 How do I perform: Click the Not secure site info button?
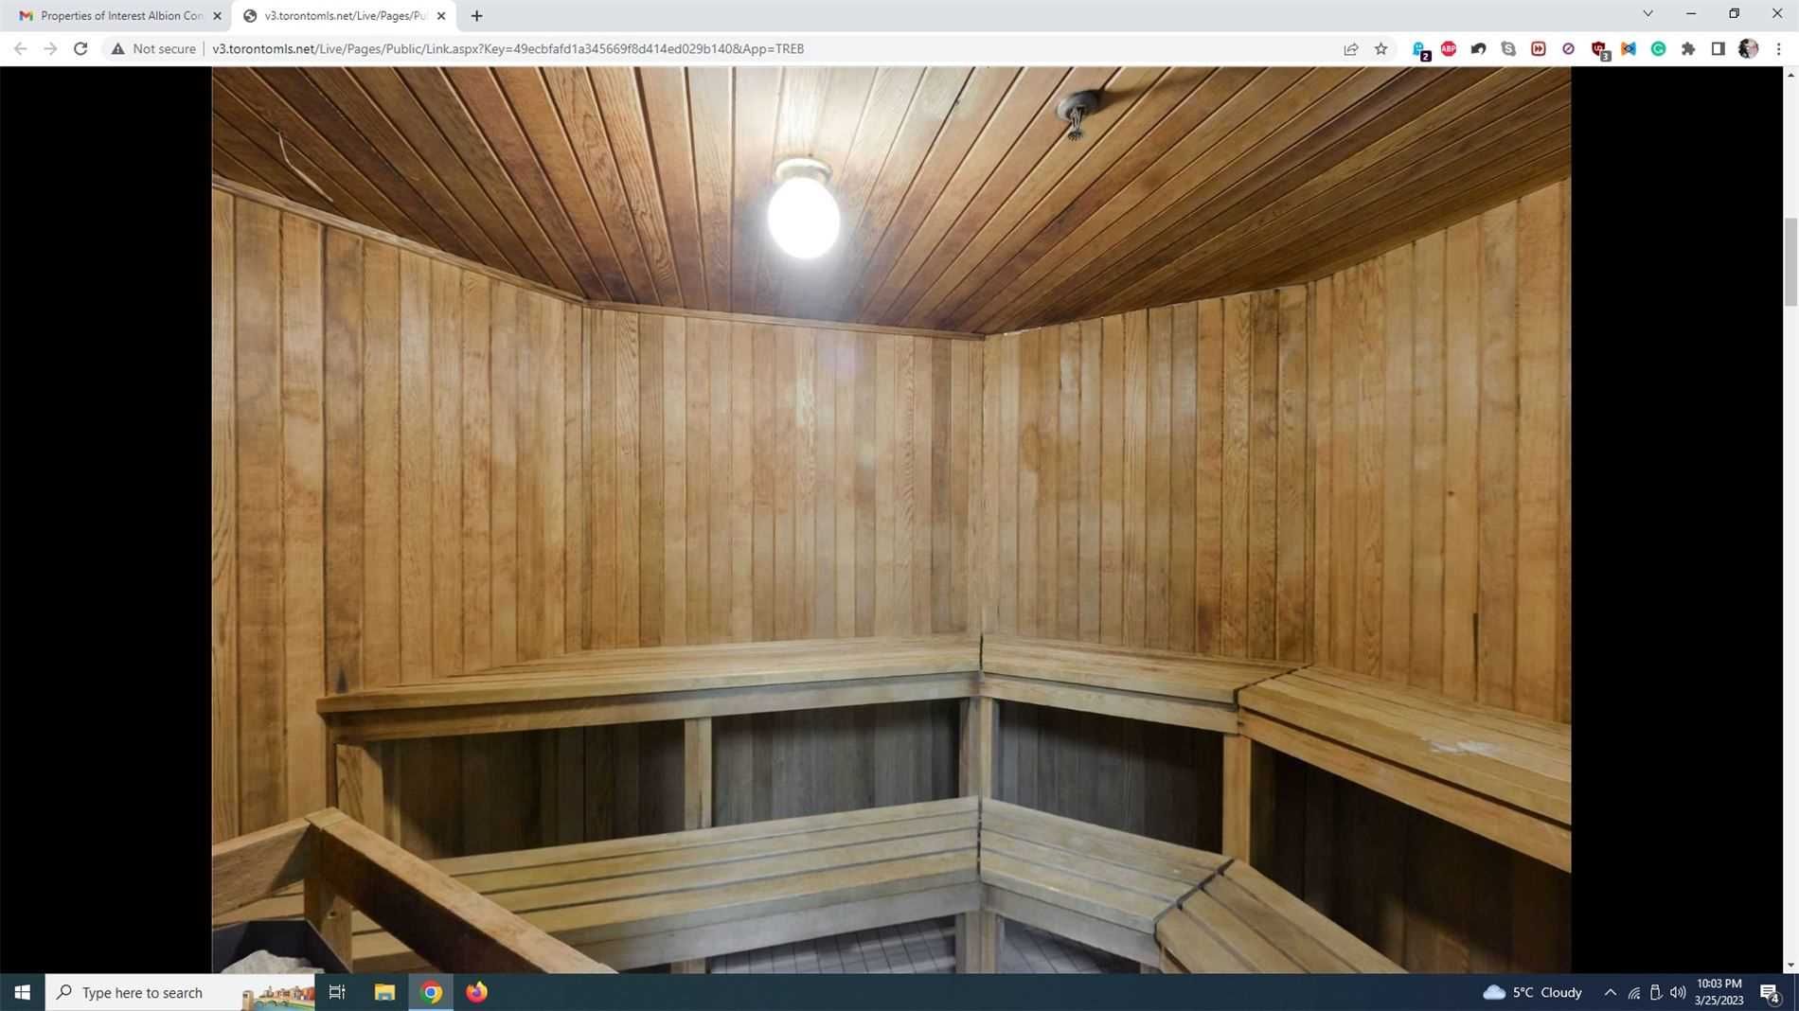tap(153, 48)
